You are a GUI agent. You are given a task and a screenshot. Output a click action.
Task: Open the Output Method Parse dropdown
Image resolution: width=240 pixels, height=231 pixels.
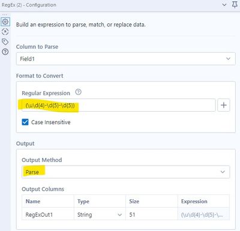tap(126, 172)
